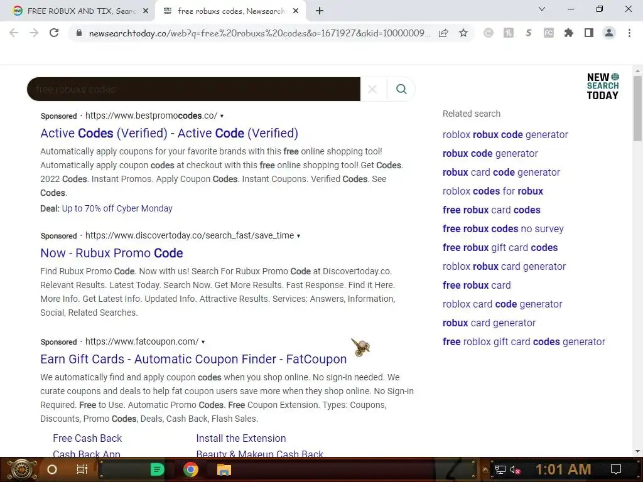View site information lock icon

(79, 33)
